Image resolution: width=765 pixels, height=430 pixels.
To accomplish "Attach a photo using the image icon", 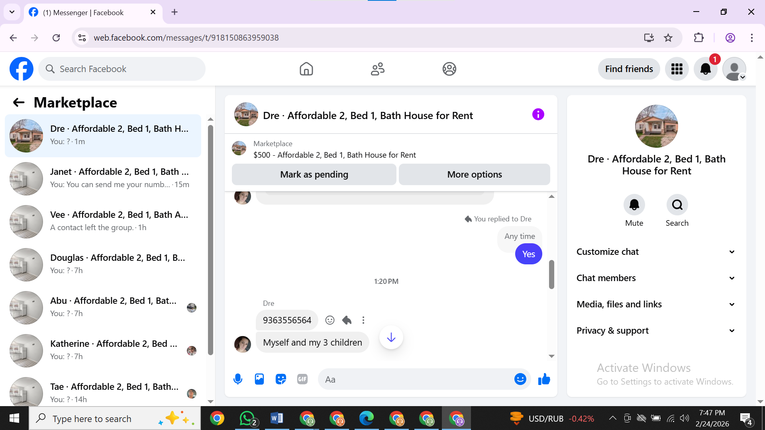I will [x=259, y=379].
